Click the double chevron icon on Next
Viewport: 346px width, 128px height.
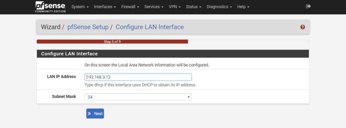(89, 114)
